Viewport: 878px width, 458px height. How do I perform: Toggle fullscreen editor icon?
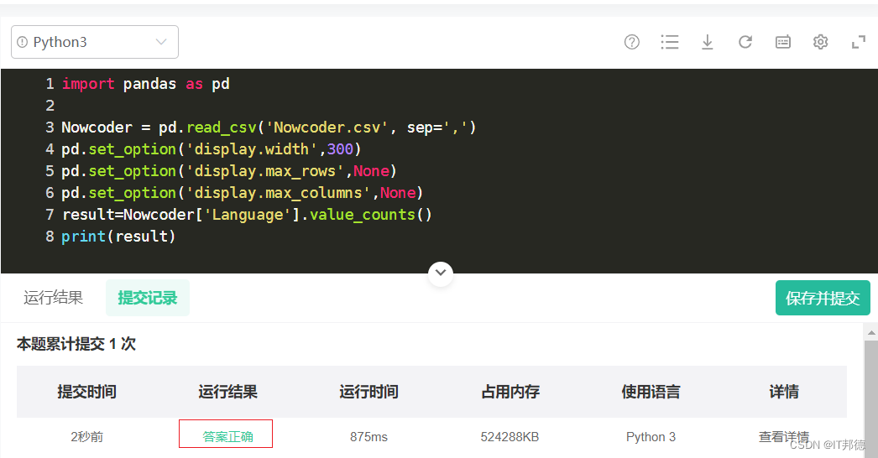[x=859, y=42]
